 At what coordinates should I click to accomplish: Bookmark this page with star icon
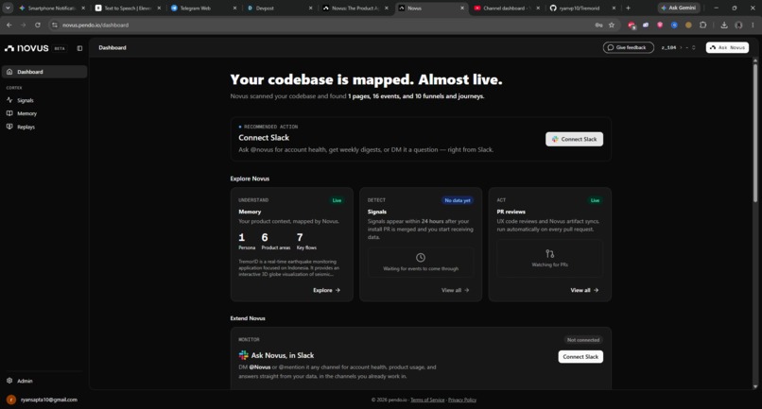tap(612, 26)
